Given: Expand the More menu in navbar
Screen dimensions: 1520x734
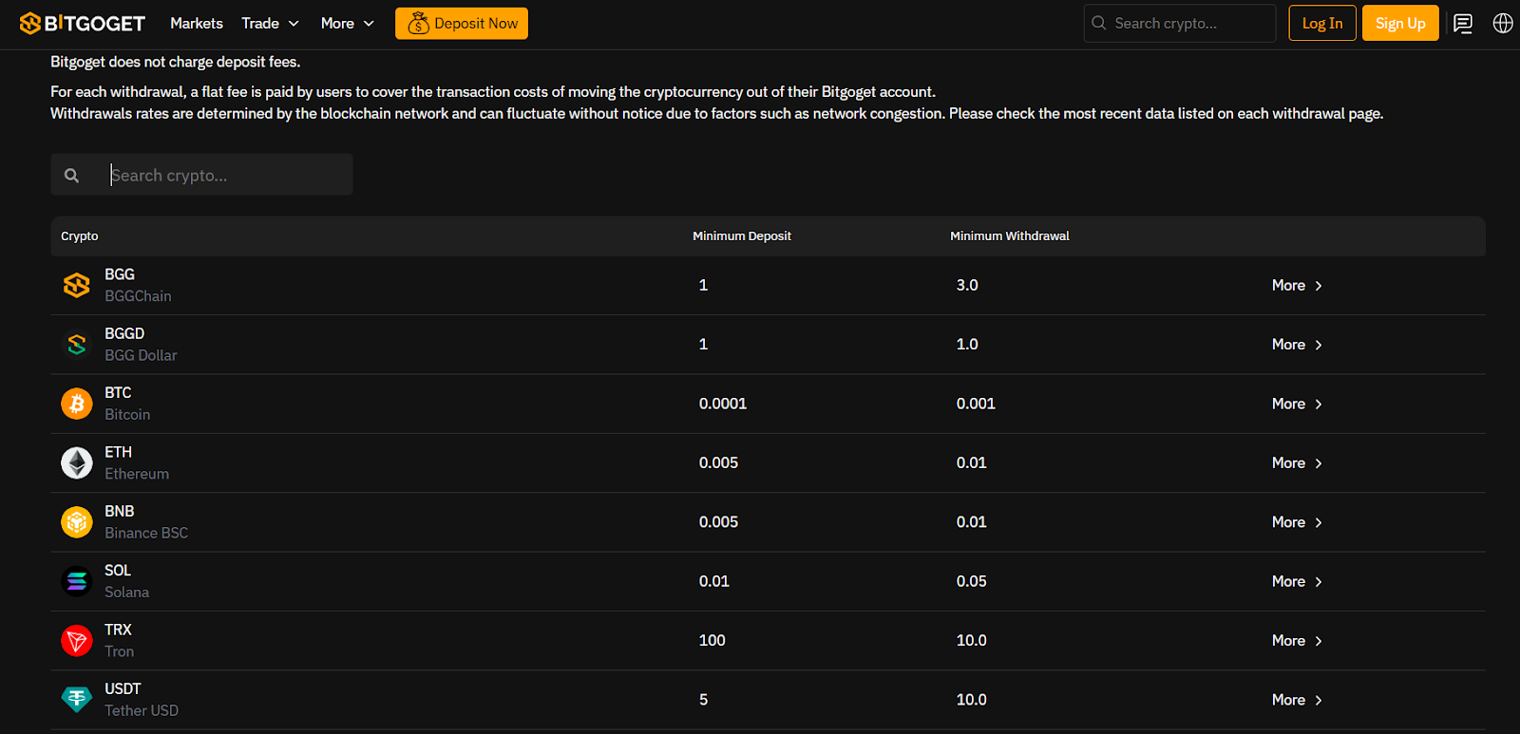Looking at the screenshot, I should (347, 24).
